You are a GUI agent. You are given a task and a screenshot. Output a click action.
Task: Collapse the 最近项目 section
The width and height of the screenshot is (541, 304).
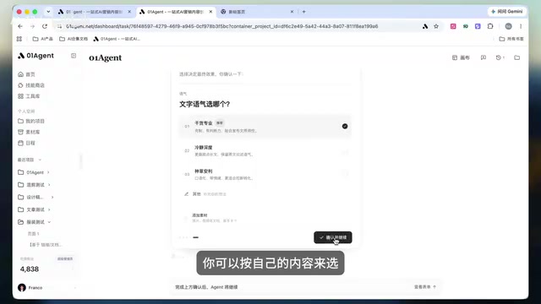pyautogui.click(x=40, y=160)
